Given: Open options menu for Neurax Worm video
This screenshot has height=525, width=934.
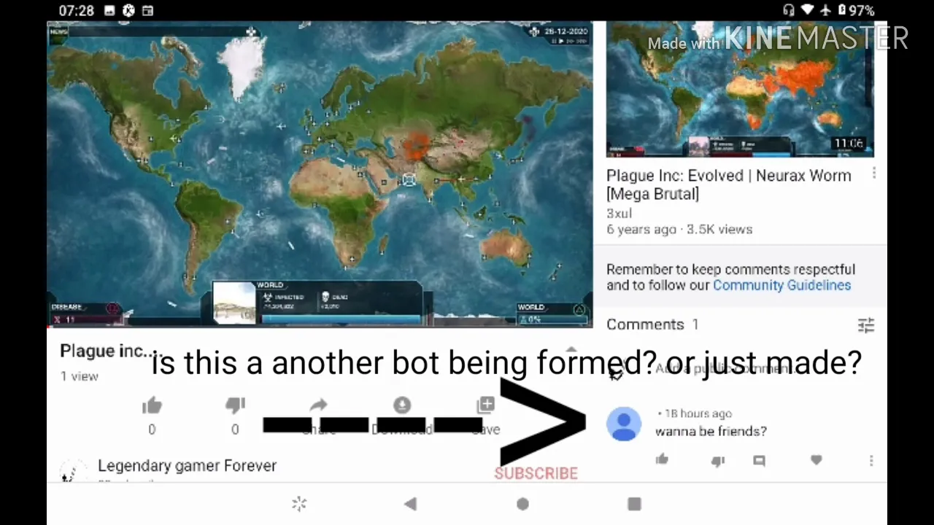Looking at the screenshot, I should [x=874, y=174].
